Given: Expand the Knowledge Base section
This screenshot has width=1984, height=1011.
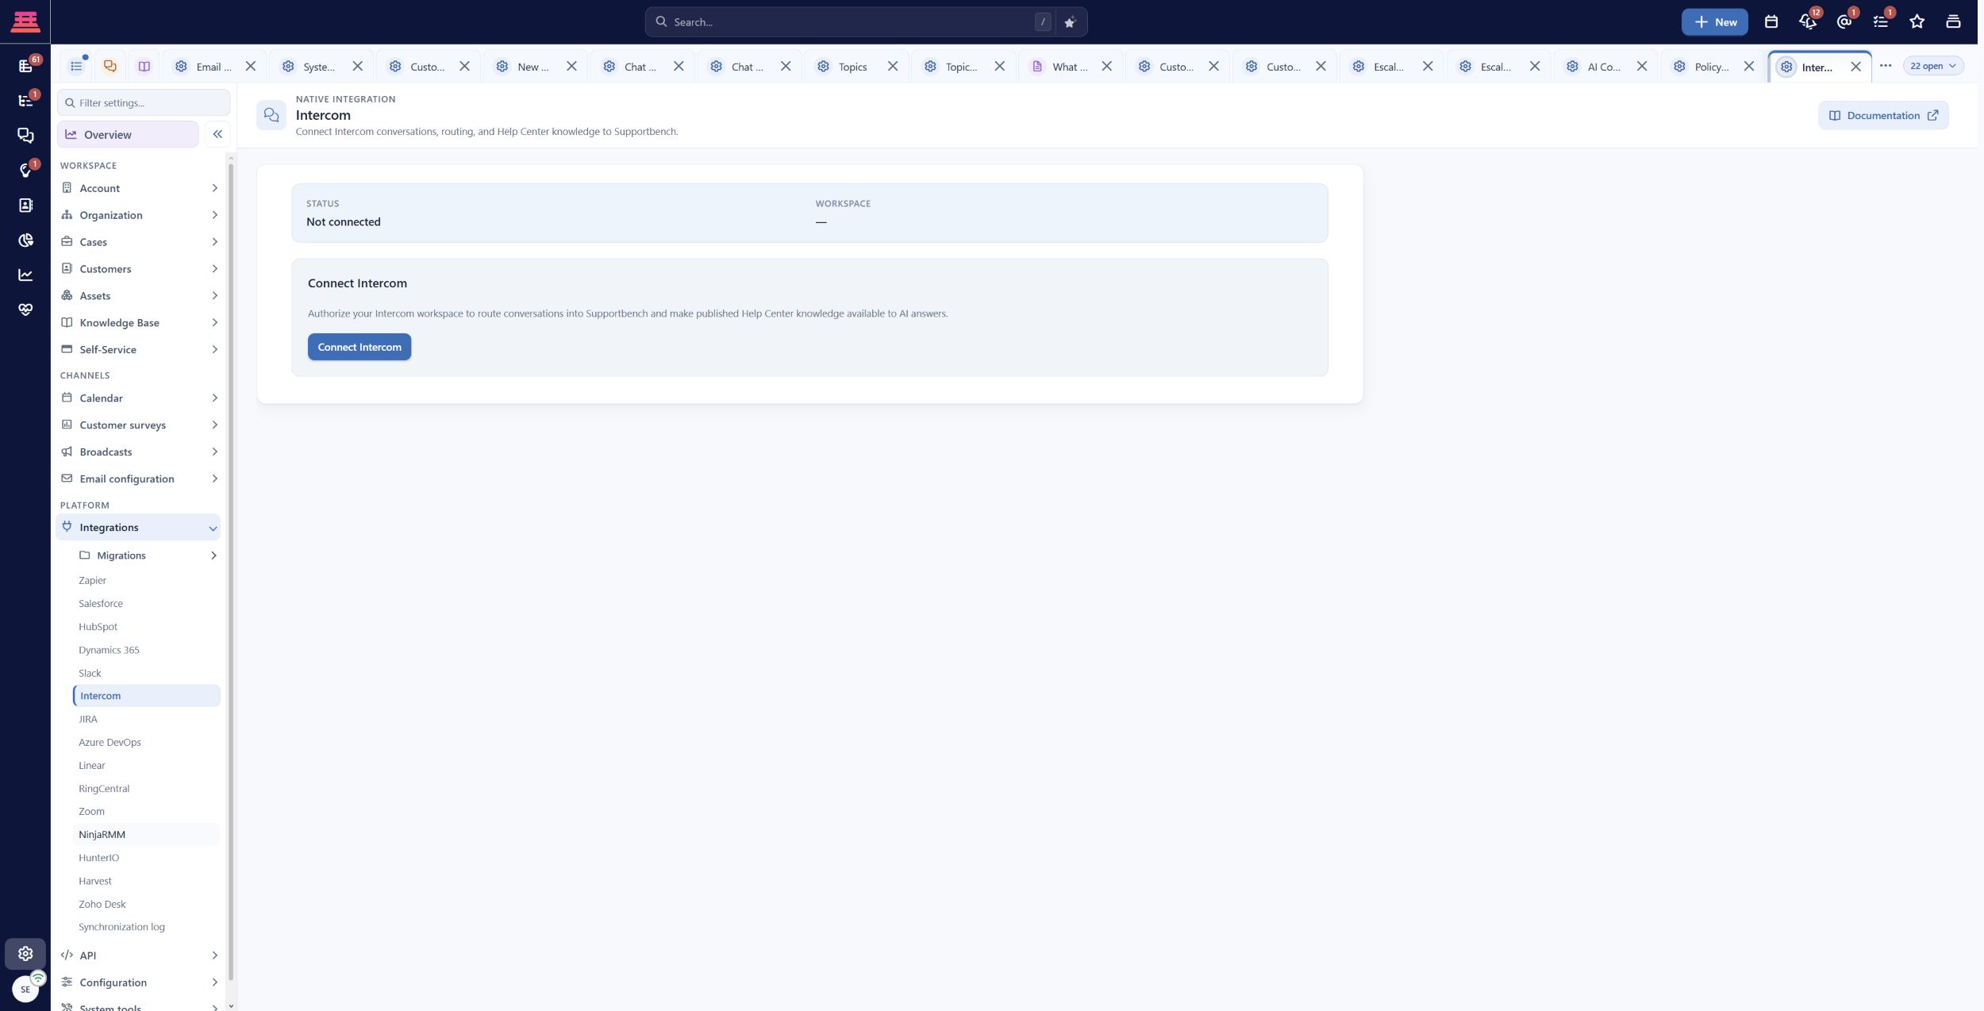Looking at the screenshot, I should (139, 323).
